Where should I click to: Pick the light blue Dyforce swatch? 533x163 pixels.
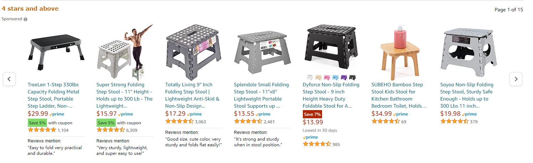coord(335,77)
